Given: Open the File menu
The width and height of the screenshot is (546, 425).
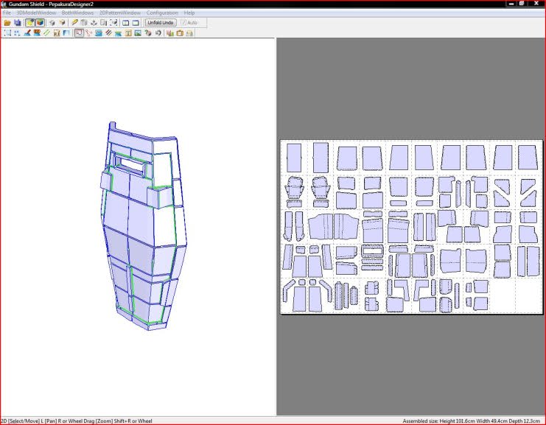Looking at the screenshot, I should pos(7,13).
